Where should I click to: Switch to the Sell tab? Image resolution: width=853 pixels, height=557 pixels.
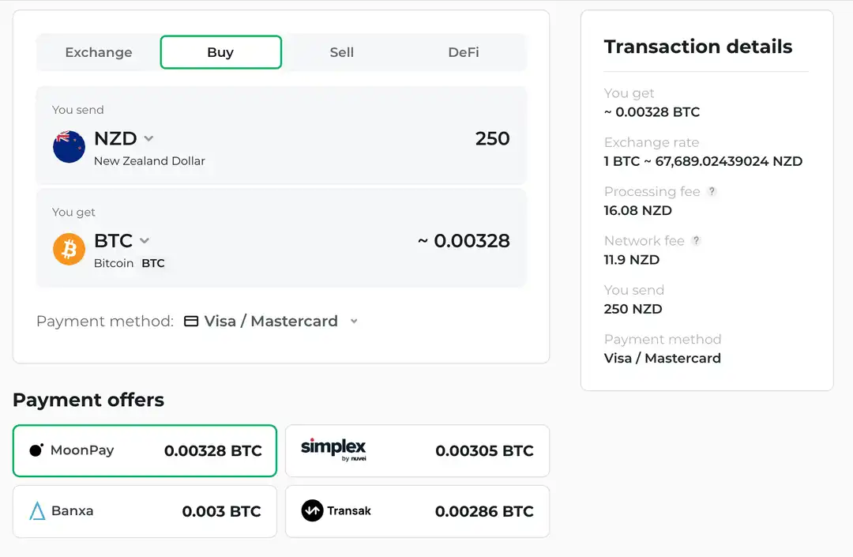coord(342,52)
